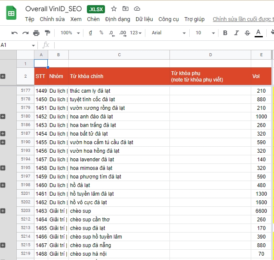
Task: Format cell as percent
Action: click(x=102, y=33)
